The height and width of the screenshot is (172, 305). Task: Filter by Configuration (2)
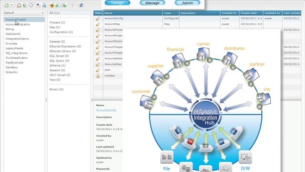coord(61,32)
